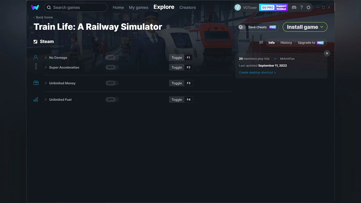
Task: Click the lightning icon next to Unlimited Money
Action: [x=46, y=83]
